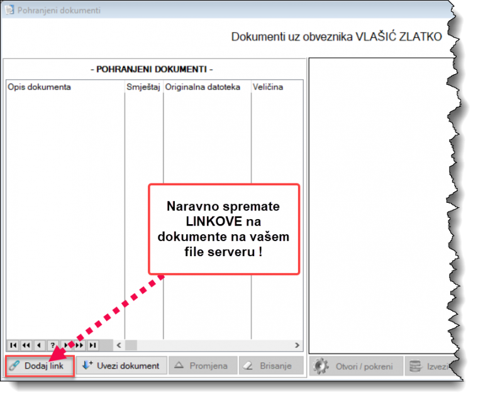
Task: Click the Brisanje button
Action: (x=271, y=365)
